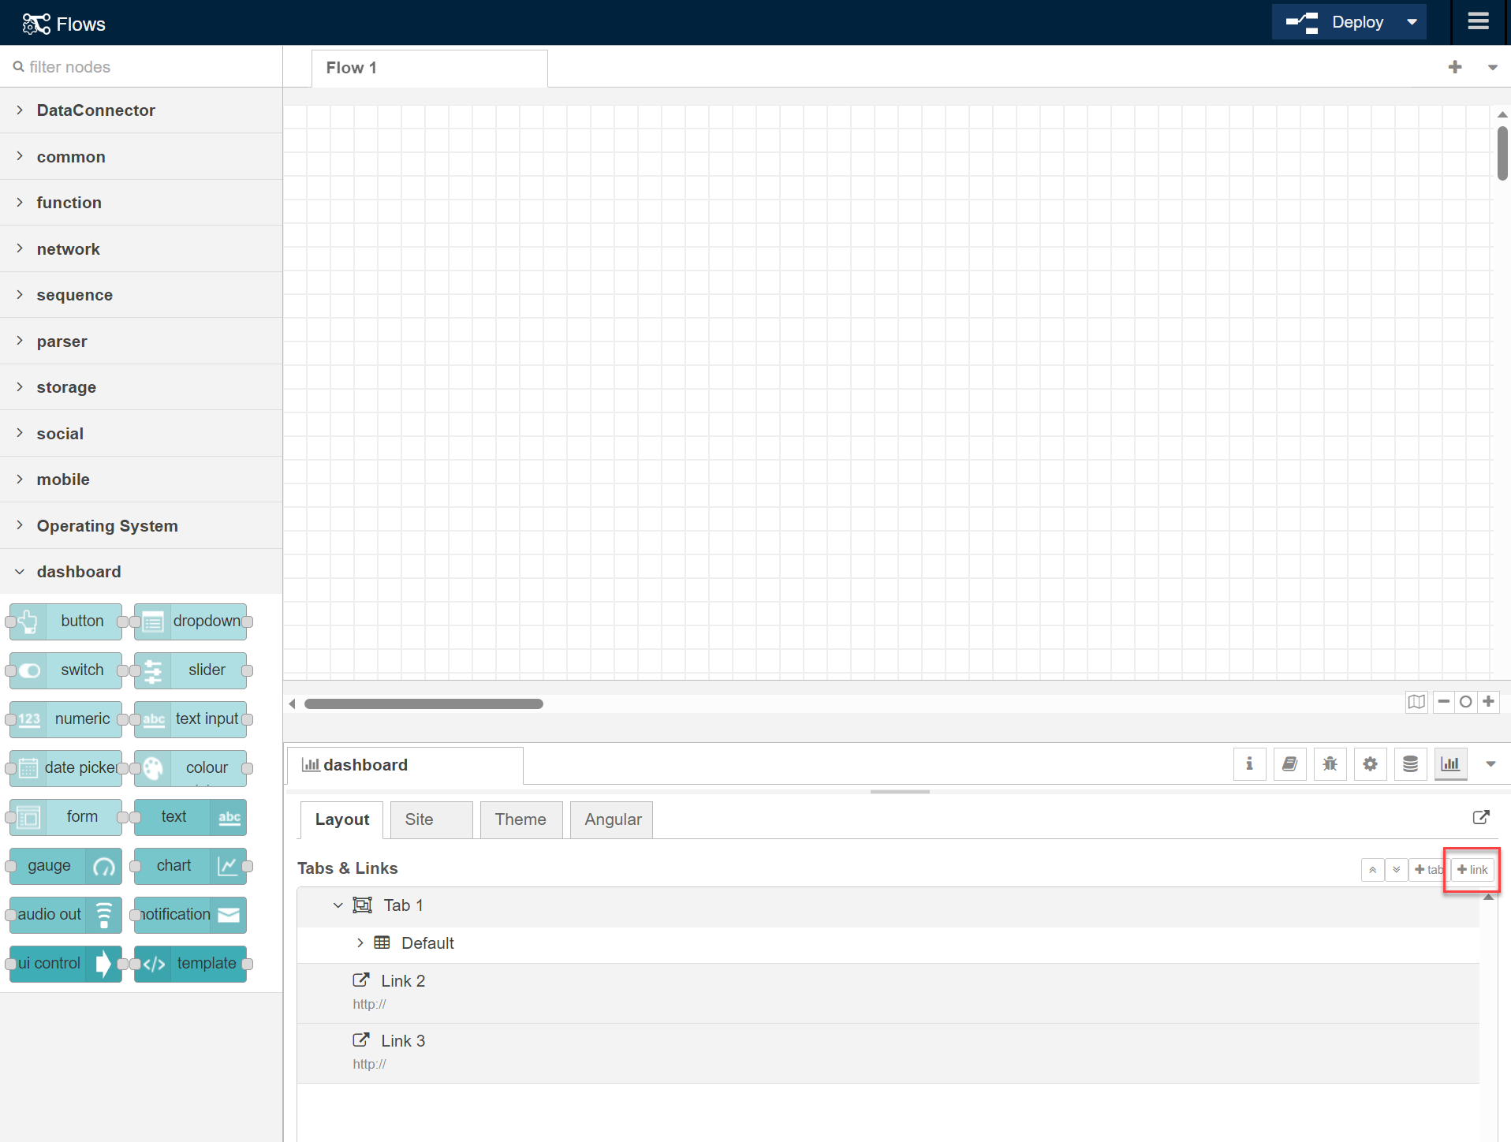The height and width of the screenshot is (1142, 1511).
Task: Open the help sidebar
Action: [1290, 763]
